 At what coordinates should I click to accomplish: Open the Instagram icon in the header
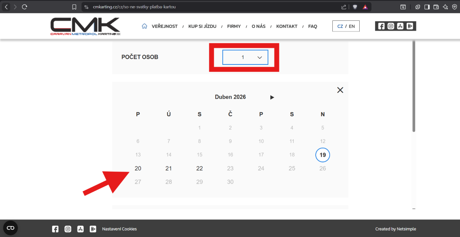pyautogui.click(x=391, y=26)
